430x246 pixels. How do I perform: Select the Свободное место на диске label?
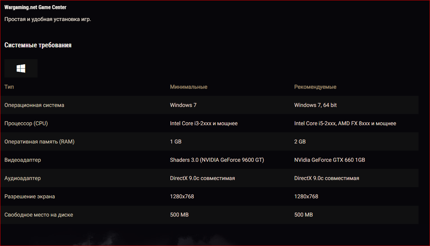[39, 215]
